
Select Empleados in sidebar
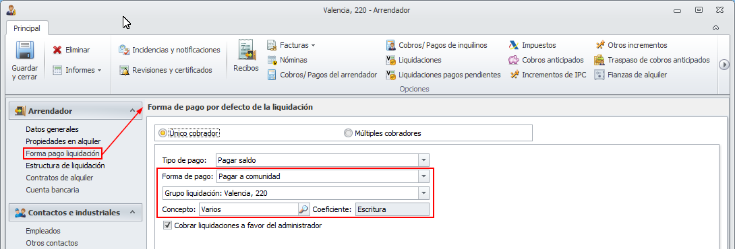click(43, 231)
